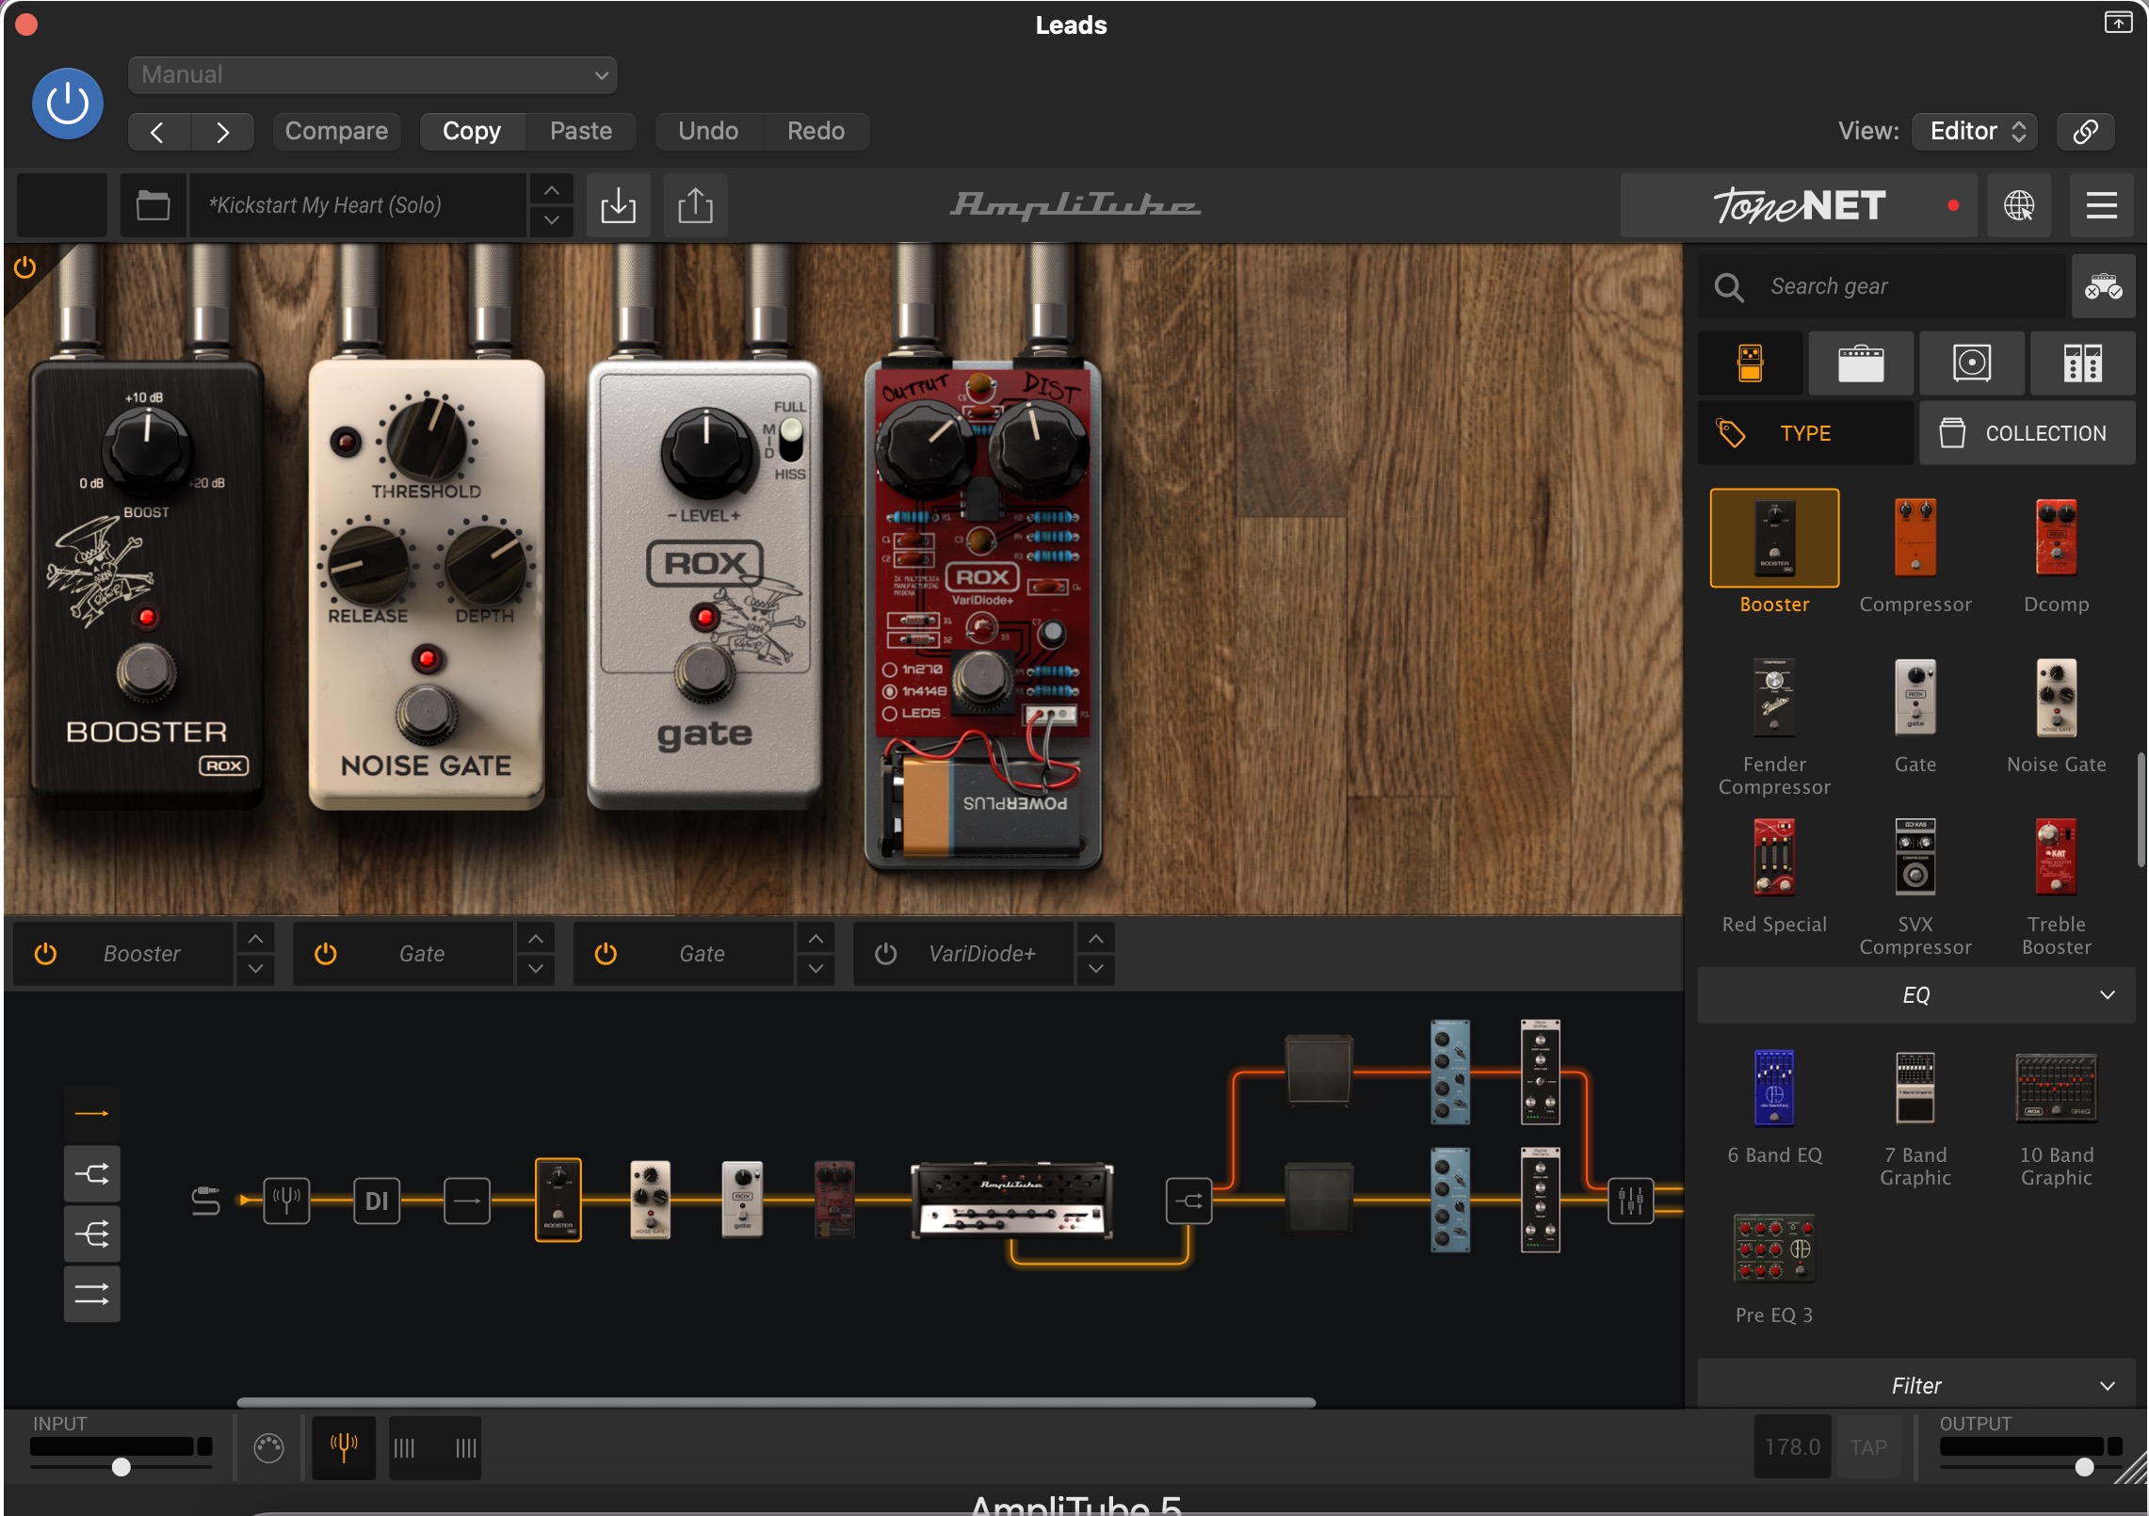Image resolution: width=2149 pixels, height=1516 pixels.
Task: Click the Paste button
Action: [581, 131]
